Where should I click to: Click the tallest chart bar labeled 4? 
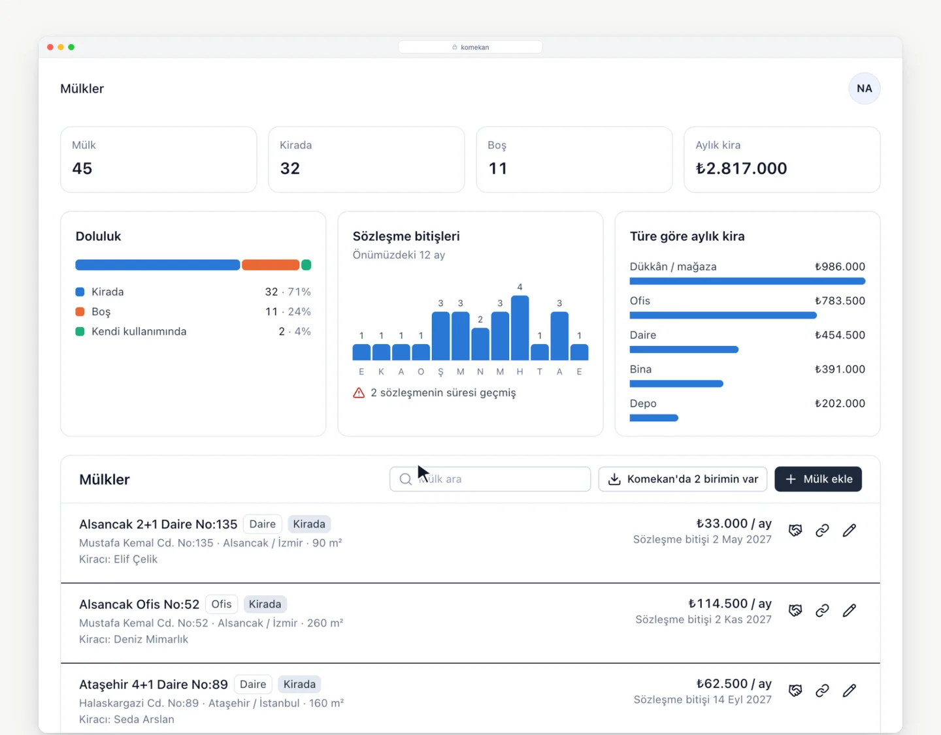(x=520, y=328)
